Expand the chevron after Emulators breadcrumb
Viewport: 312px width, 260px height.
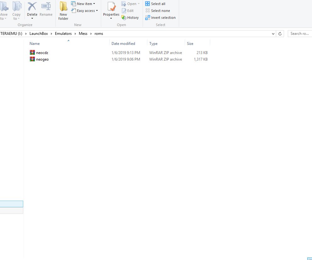pyautogui.click(x=75, y=34)
